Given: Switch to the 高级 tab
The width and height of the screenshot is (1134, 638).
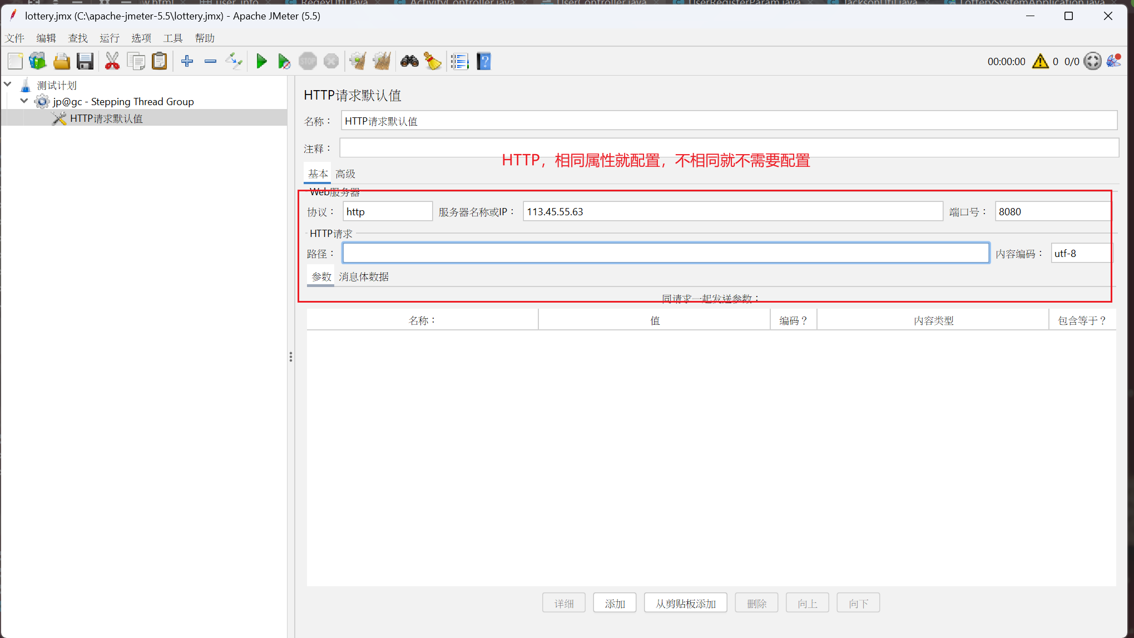Looking at the screenshot, I should click(x=345, y=174).
